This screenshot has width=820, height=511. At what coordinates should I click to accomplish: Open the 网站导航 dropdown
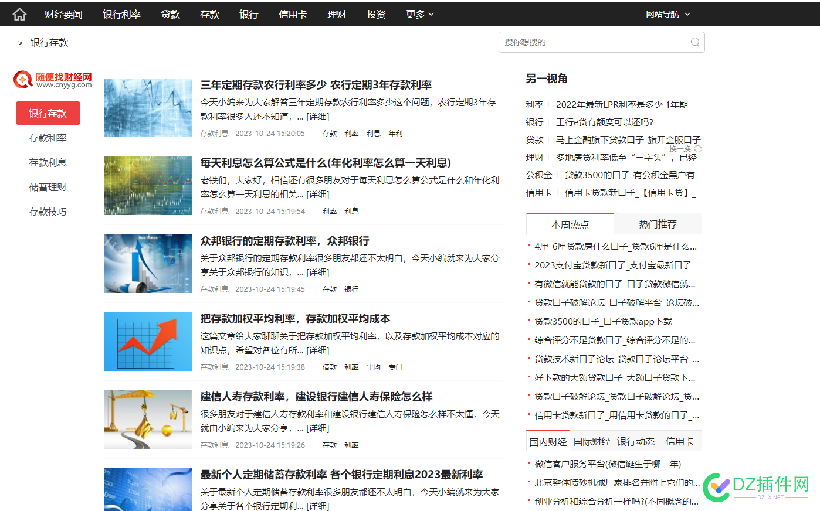(x=668, y=14)
